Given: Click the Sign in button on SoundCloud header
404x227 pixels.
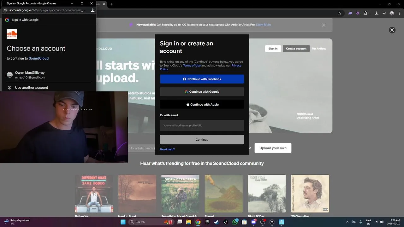Looking at the screenshot, I should pyautogui.click(x=273, y=49).
